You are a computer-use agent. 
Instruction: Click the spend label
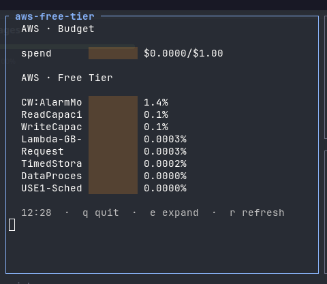pyautogui.click(x=36, y=54)
